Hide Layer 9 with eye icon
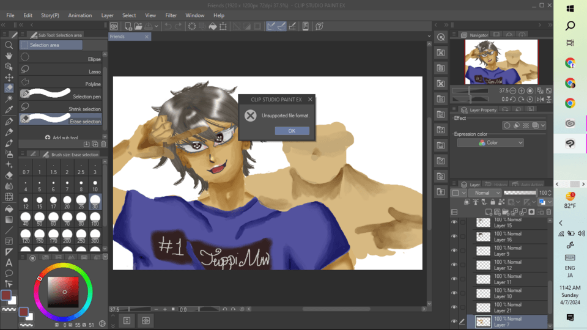587x330 pixels. tap(454, 251)
